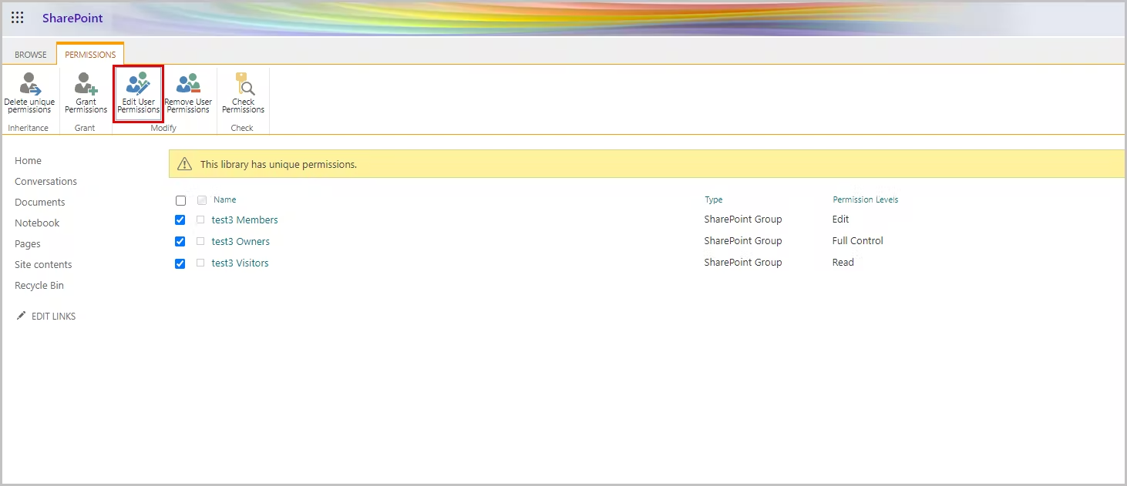
Task: Click the Check ribbon group label below Check Permissions
Action: (x=242, y=128)
